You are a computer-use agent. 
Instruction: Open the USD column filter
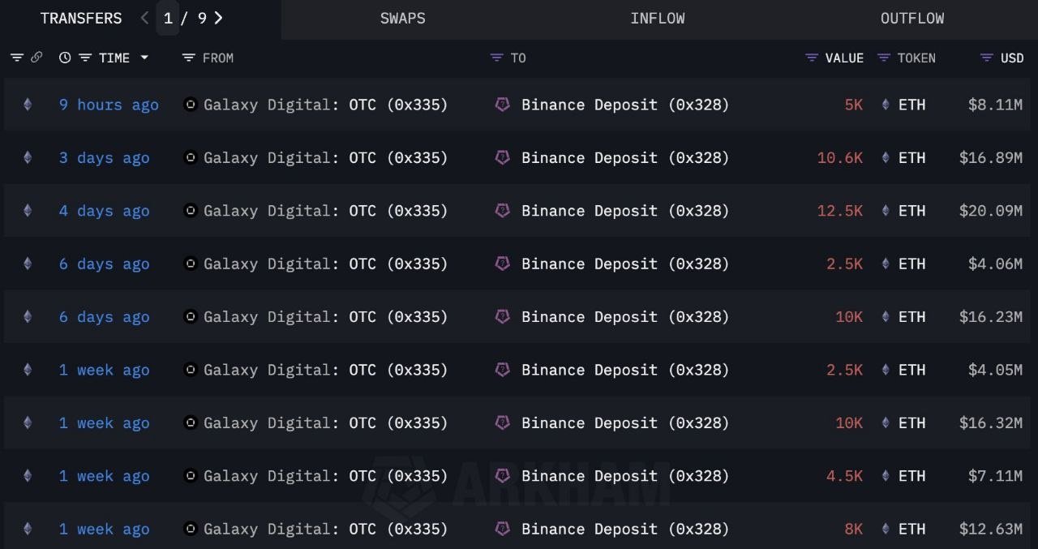pos(987,58)
